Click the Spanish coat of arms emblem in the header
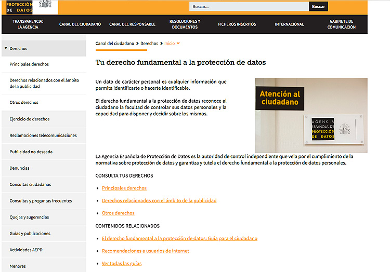The height and width of the screenshot is (272, 390). click(45, 4)
